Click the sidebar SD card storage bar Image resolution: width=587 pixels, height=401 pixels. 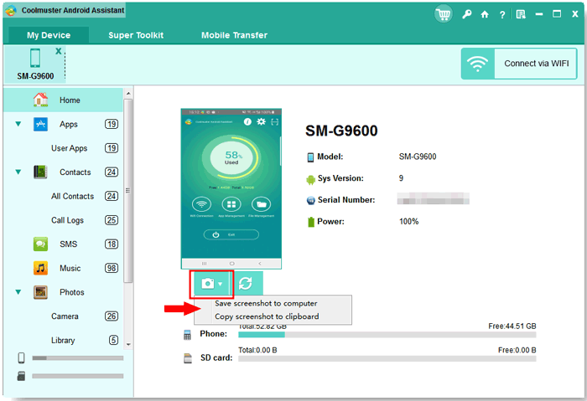(x=77, y=376)
